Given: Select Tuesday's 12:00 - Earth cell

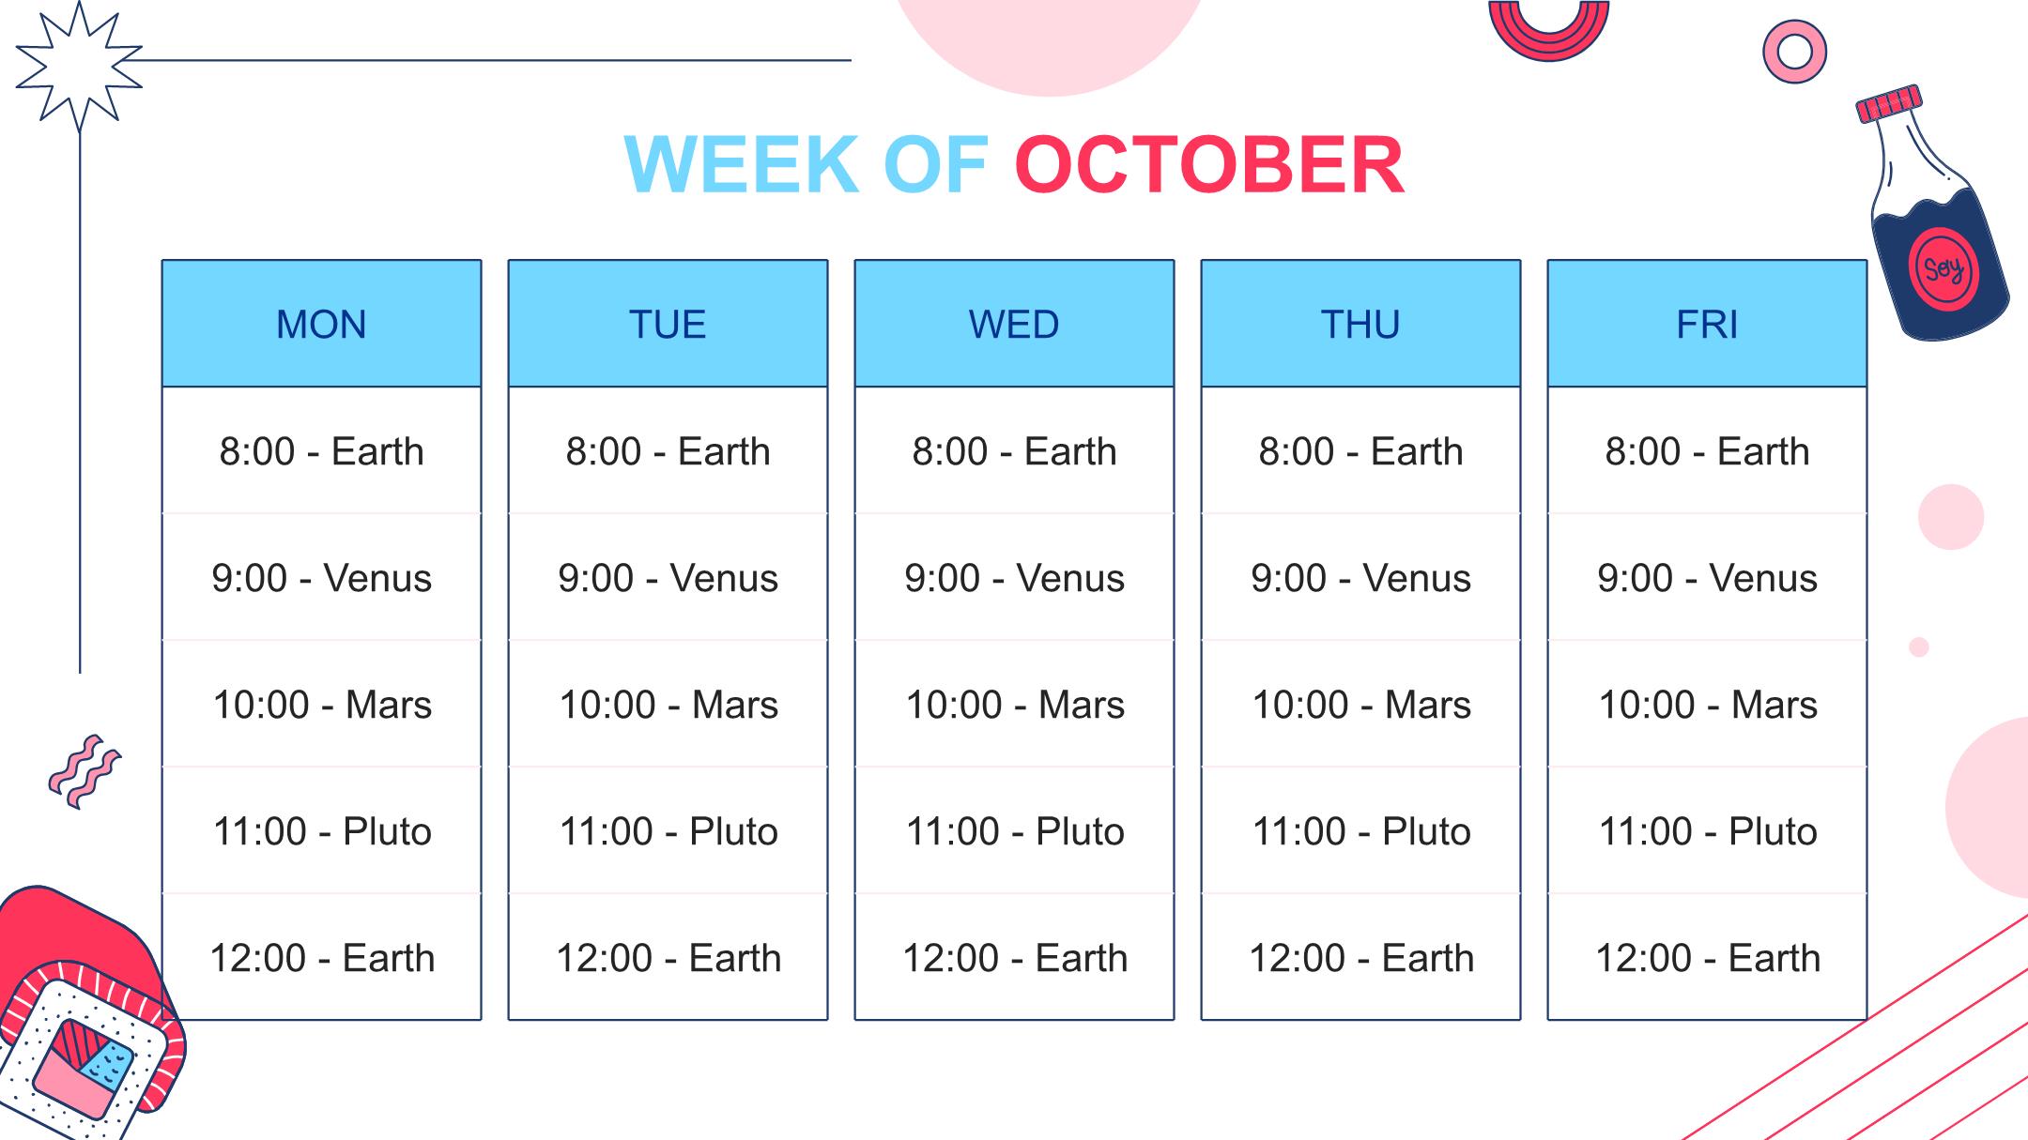Looking at the screenshot, I should pos(668,957).
